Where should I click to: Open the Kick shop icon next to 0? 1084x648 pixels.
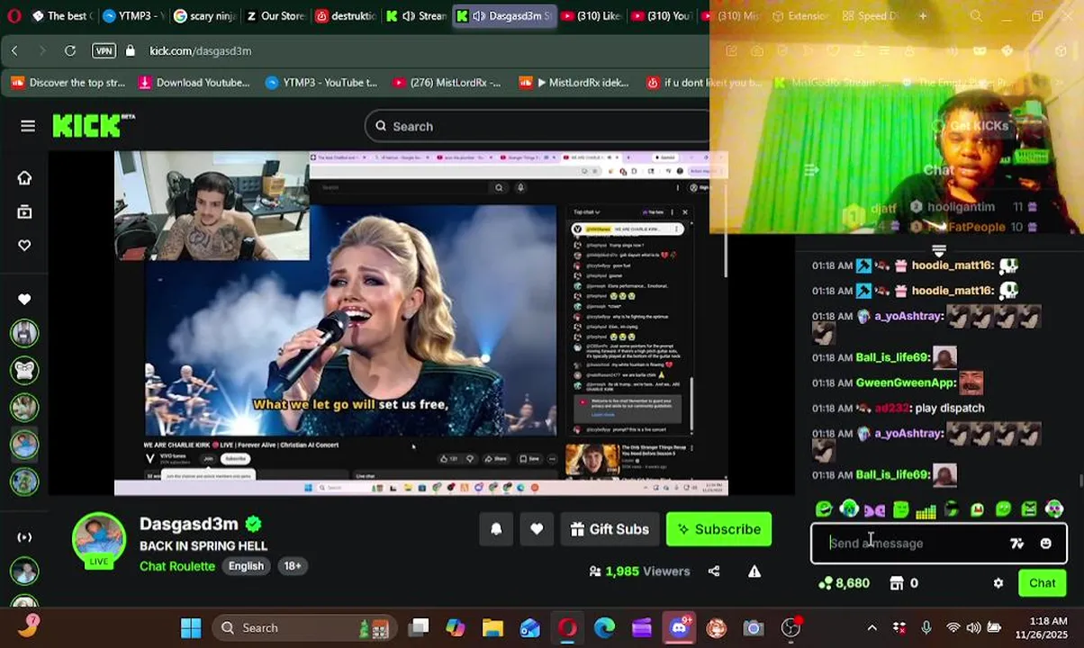coord(897,583)
